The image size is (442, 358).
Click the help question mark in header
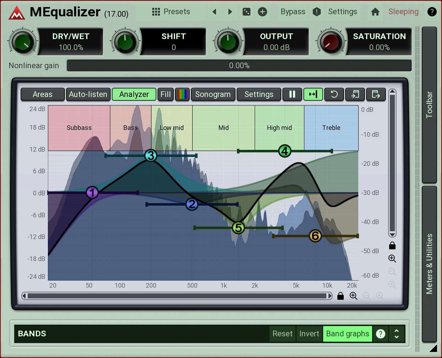pyautogui.click(x=432, y=12)
